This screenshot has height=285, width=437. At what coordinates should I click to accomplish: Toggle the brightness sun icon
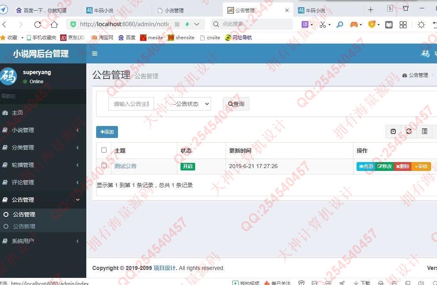422,25
